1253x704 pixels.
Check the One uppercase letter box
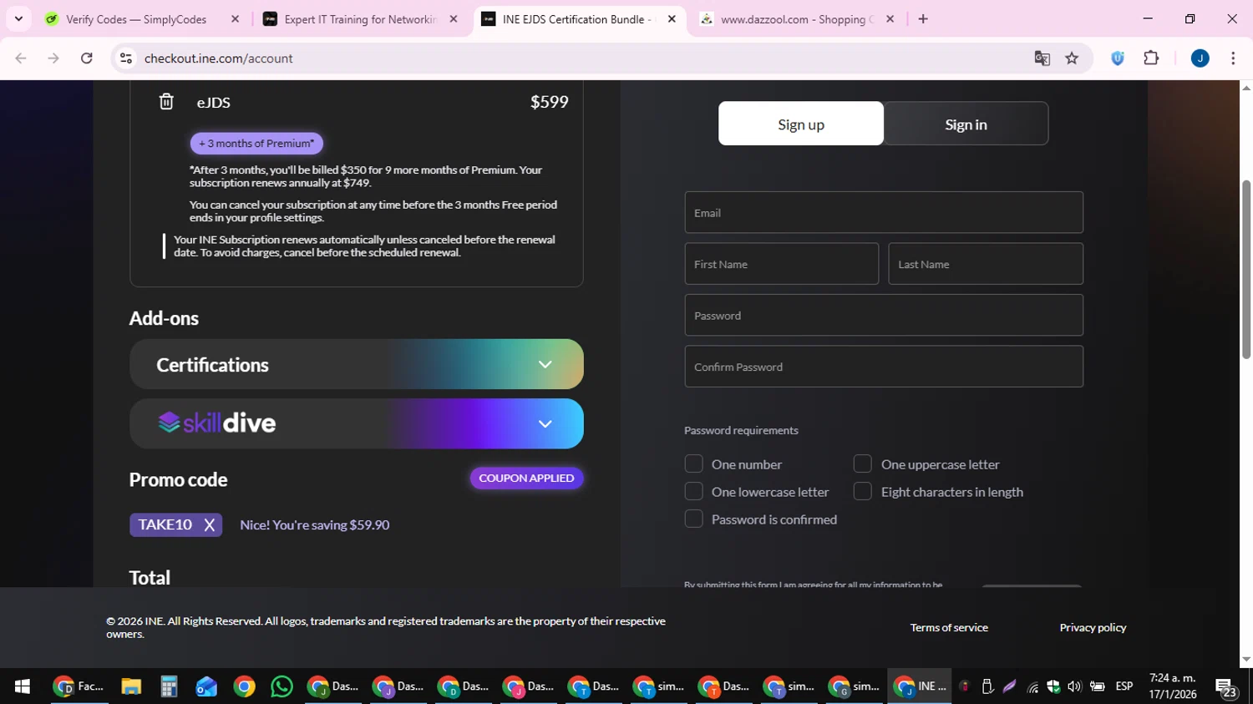point(863,463)
